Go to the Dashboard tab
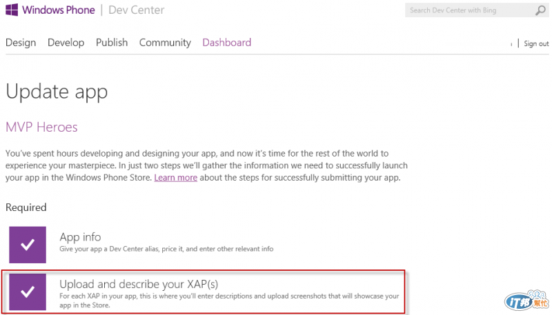 227,43
